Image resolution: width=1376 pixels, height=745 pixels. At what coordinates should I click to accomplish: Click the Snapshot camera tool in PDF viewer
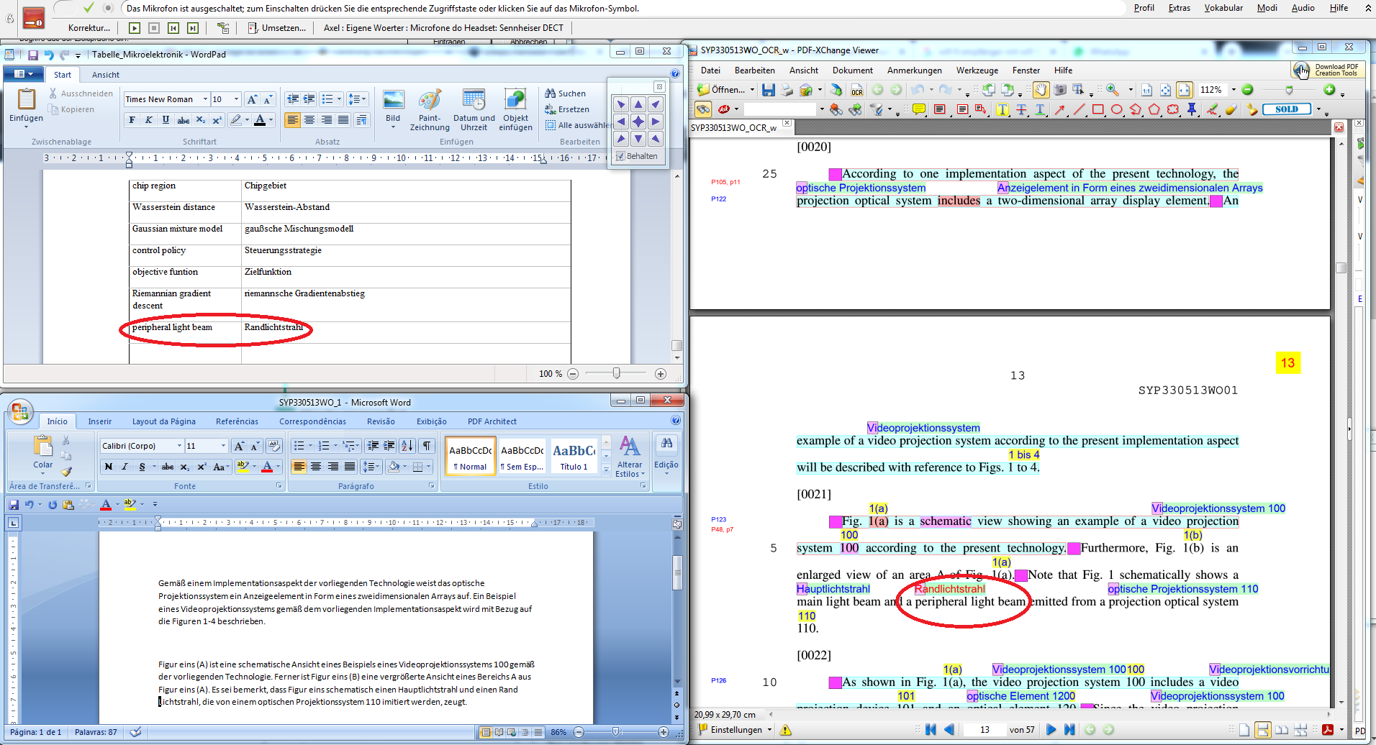pyautogui.click(x=1060, y=90)
